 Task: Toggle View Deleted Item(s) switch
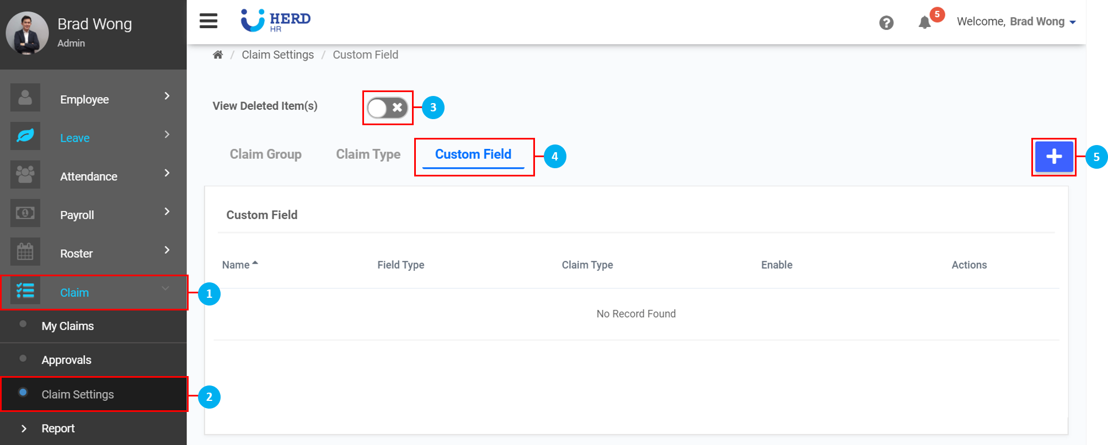point(388,108)
